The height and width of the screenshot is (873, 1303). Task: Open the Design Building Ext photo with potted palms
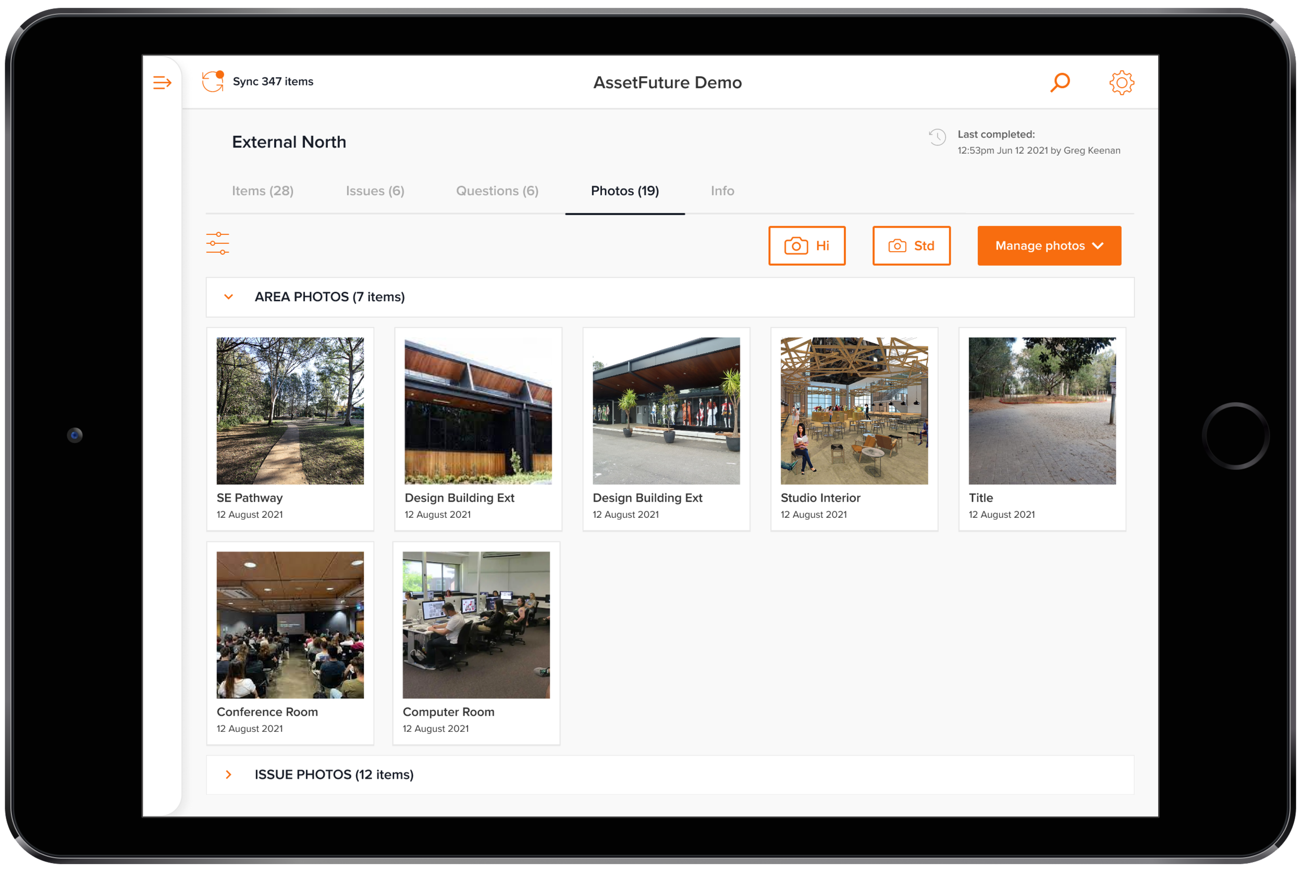pyautogui.click(x=666, y=411)
